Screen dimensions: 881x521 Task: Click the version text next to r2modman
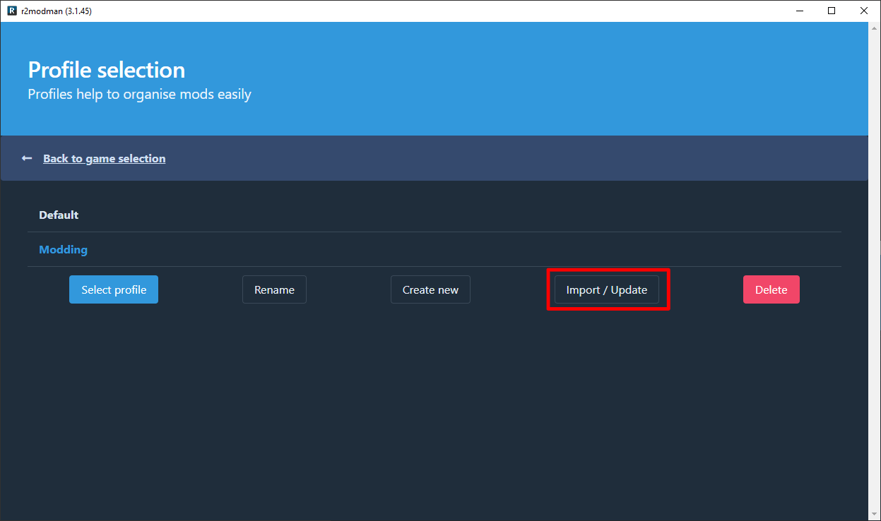point(78,11)
